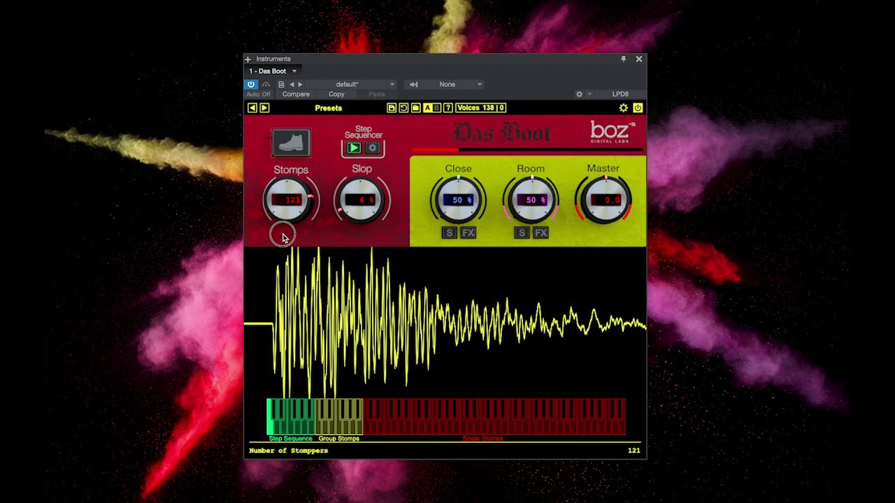The height and width of the screenshot is (503, 895).
Task: Open Step Sequencer gear settings
Action: click(x=373, y=148)
